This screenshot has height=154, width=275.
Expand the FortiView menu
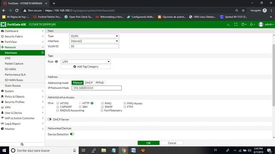(22, 42)
